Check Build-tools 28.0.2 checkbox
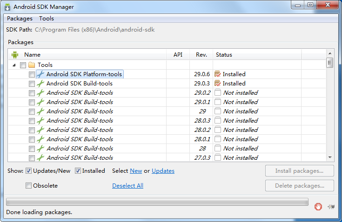The width and height of the screenshot is (342, 222). point(32,130)
